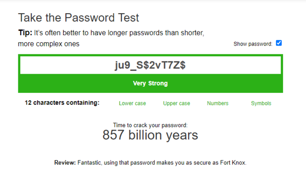Uncheck the Show password checkbox

pos(279,43)
